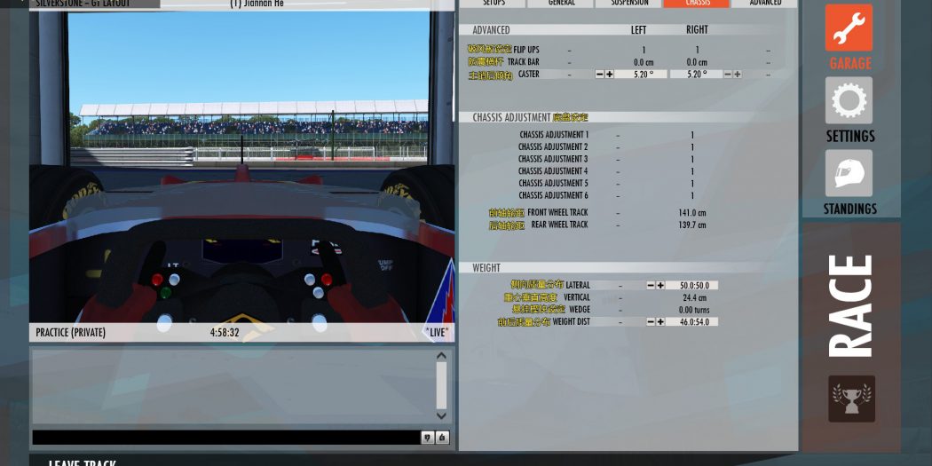Increase right Caster with plus button
Viewport: 932px width, 466px height.
point(737,75)
